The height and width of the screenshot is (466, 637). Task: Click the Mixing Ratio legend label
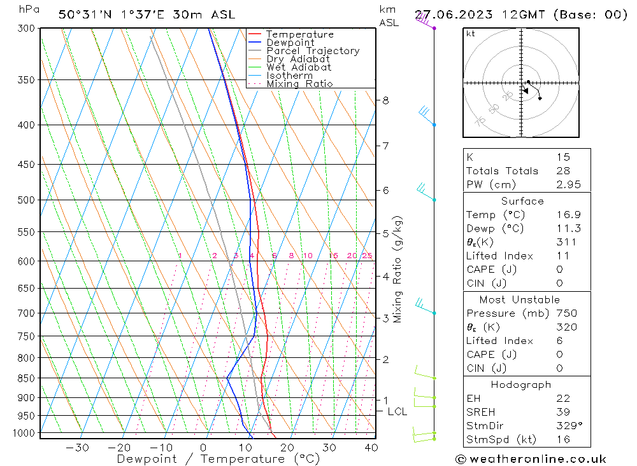(x=299, y=83)
